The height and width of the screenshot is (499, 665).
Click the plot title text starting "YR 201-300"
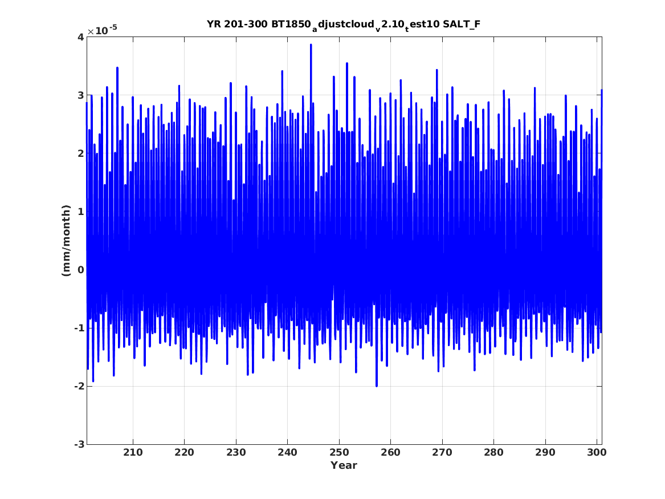[344, 25]
